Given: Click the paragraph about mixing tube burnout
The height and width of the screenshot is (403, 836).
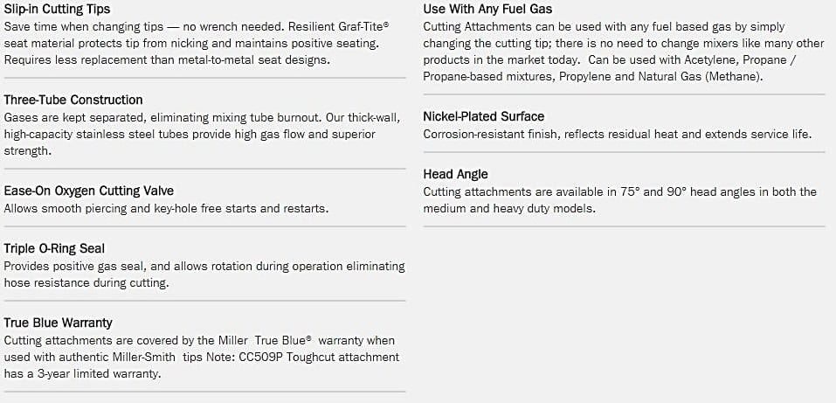Looking at the screenshot, I should pyautogui.click(x=205, y=134).
